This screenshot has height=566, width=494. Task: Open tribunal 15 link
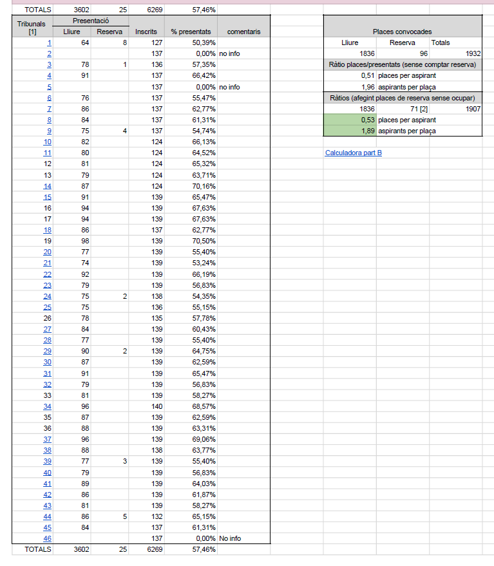pyautogui.click(x=47, y=197)
